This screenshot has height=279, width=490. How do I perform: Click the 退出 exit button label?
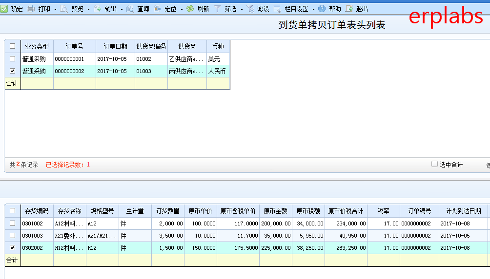(362, 9)
